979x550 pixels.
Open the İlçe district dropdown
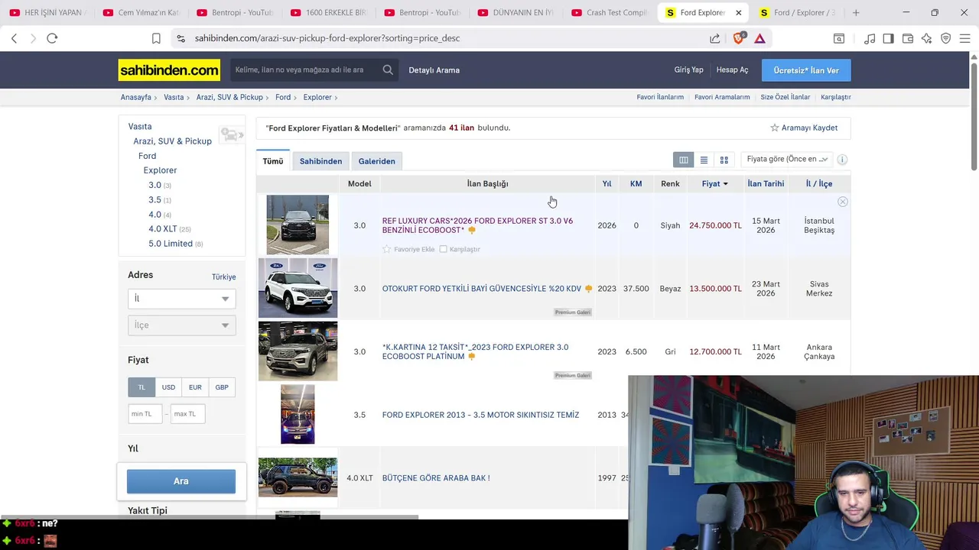pyautogui.click(x=181, y=325)
